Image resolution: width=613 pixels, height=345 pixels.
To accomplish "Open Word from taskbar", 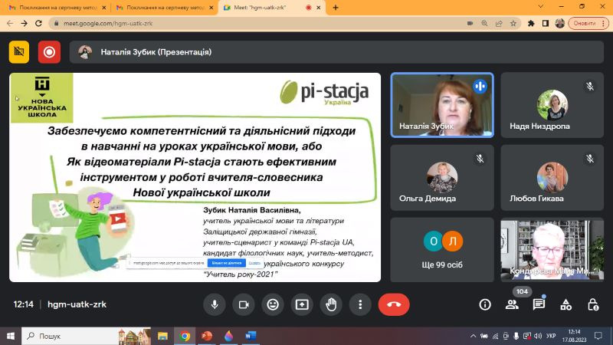I will pyautogui.click(x=251, y=336).
